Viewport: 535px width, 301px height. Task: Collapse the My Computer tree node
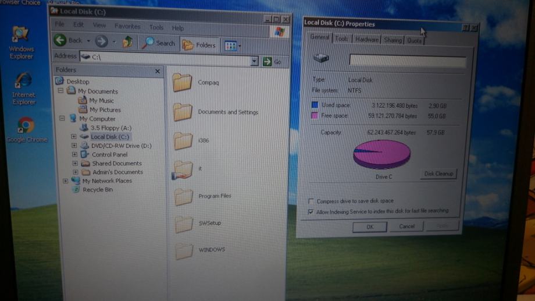(62, 118)
